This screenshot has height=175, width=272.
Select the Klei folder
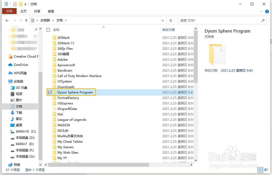click(x=60, y=114)
